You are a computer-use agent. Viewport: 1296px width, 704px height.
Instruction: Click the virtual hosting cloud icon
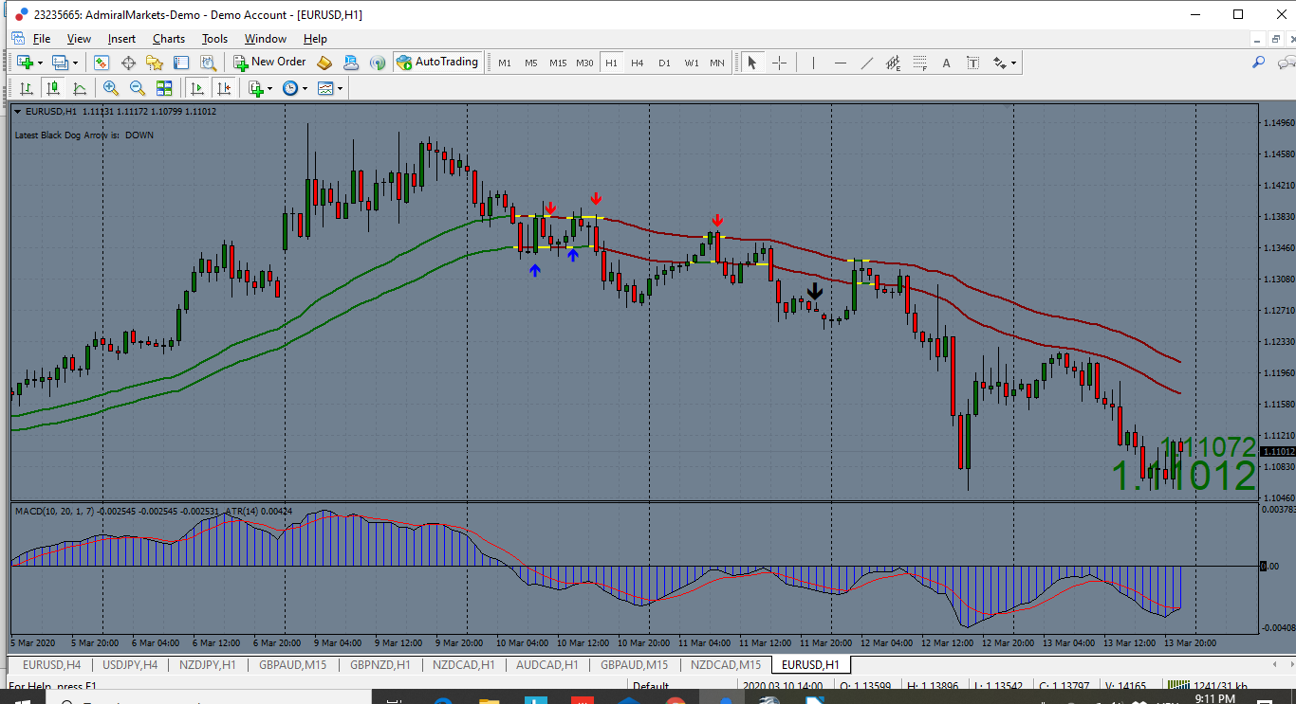351,63
